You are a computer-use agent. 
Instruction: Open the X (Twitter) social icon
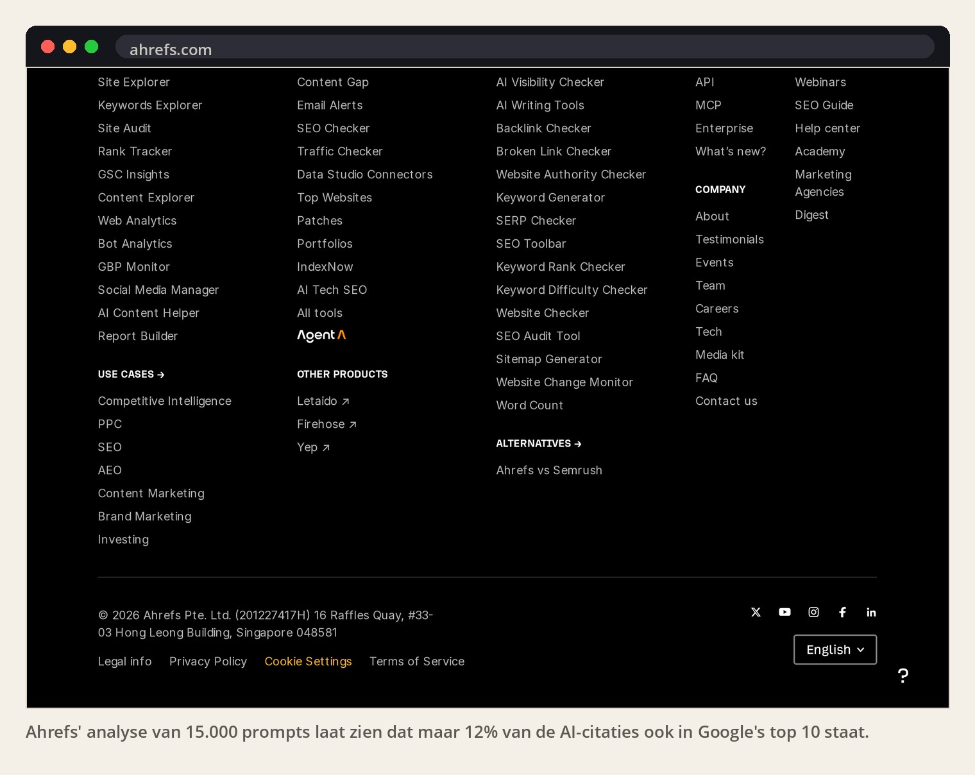pos(756,612)
